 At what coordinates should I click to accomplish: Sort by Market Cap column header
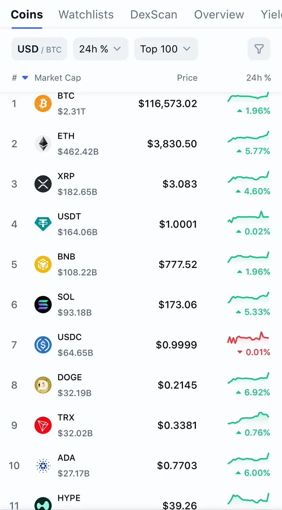point(57,78)
